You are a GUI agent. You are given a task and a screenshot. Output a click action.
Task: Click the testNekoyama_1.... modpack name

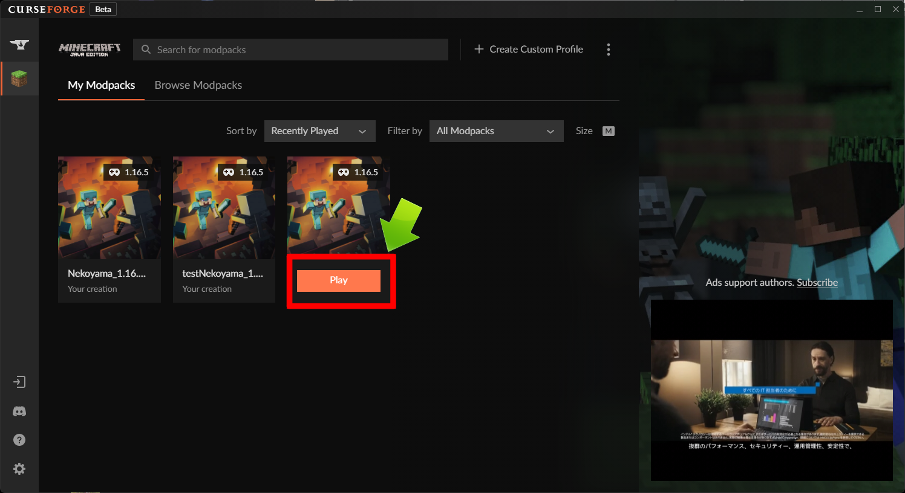223,273
